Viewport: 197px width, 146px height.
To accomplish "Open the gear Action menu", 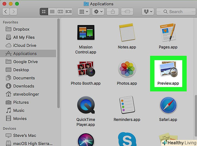I will click(98, 12).
